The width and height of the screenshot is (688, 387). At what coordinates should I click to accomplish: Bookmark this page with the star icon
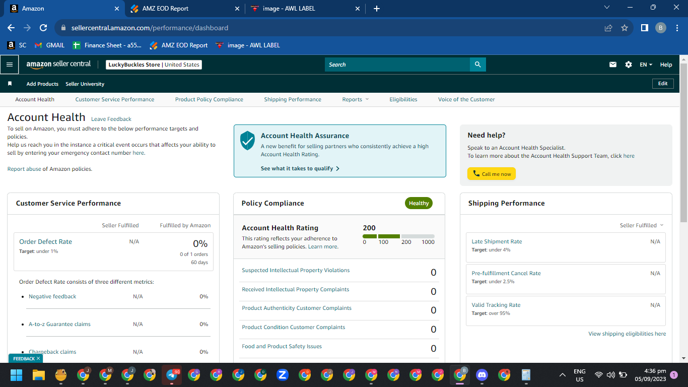tap(625, 28)
